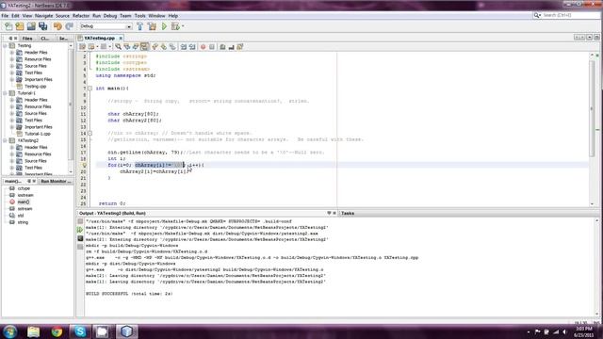603x339 pixels.
Task: Expand Source Files under Tutorial-1 project
Action: click(12, 113)
